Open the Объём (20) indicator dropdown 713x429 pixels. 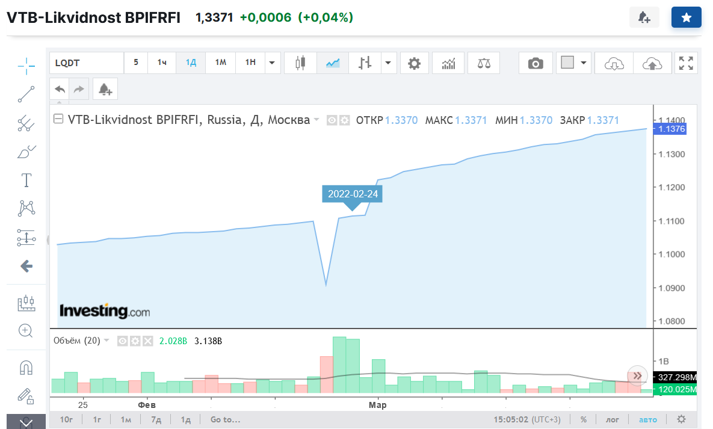(x=106, y=341)
